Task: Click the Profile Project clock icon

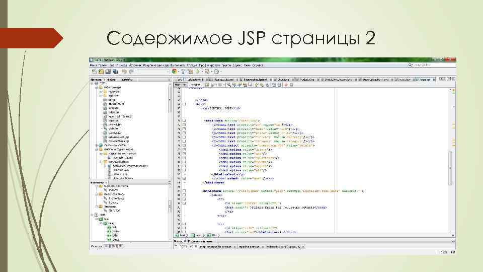Action: [x=216, y=72]
